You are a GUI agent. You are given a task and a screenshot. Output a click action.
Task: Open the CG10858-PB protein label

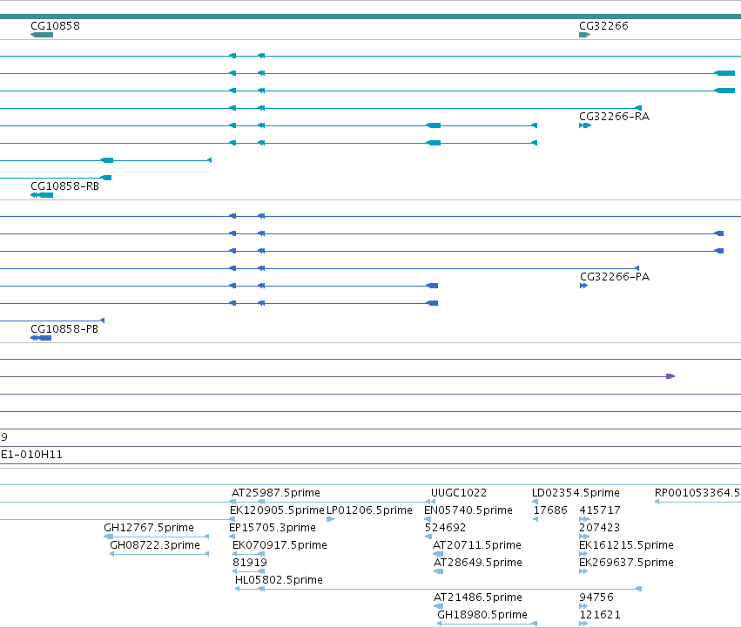click(64, 329)
